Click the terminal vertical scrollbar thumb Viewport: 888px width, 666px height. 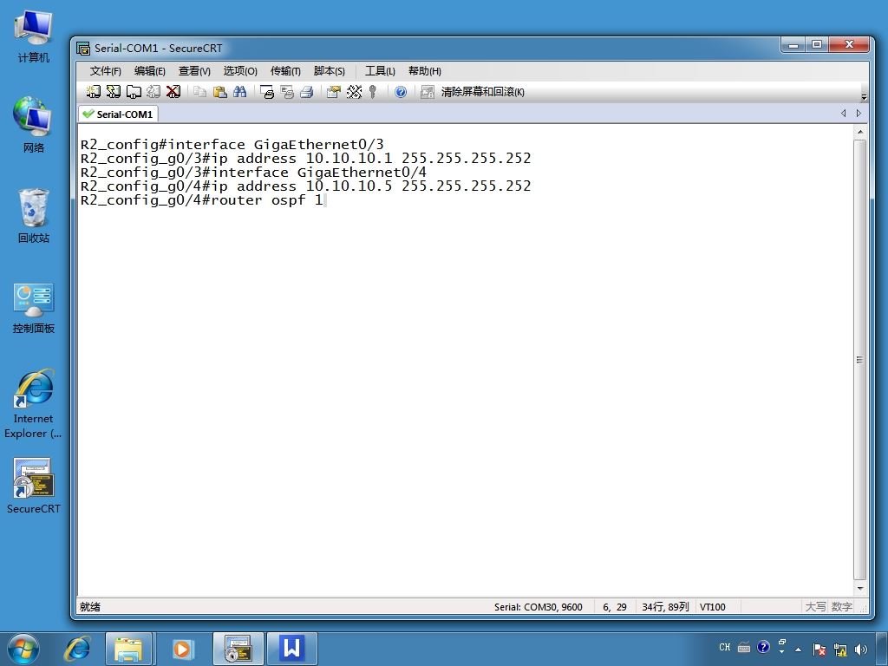click(859, 360)
